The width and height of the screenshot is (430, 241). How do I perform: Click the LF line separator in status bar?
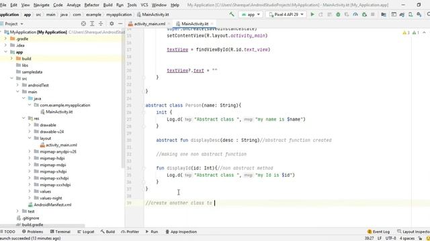tap(380, 238)
